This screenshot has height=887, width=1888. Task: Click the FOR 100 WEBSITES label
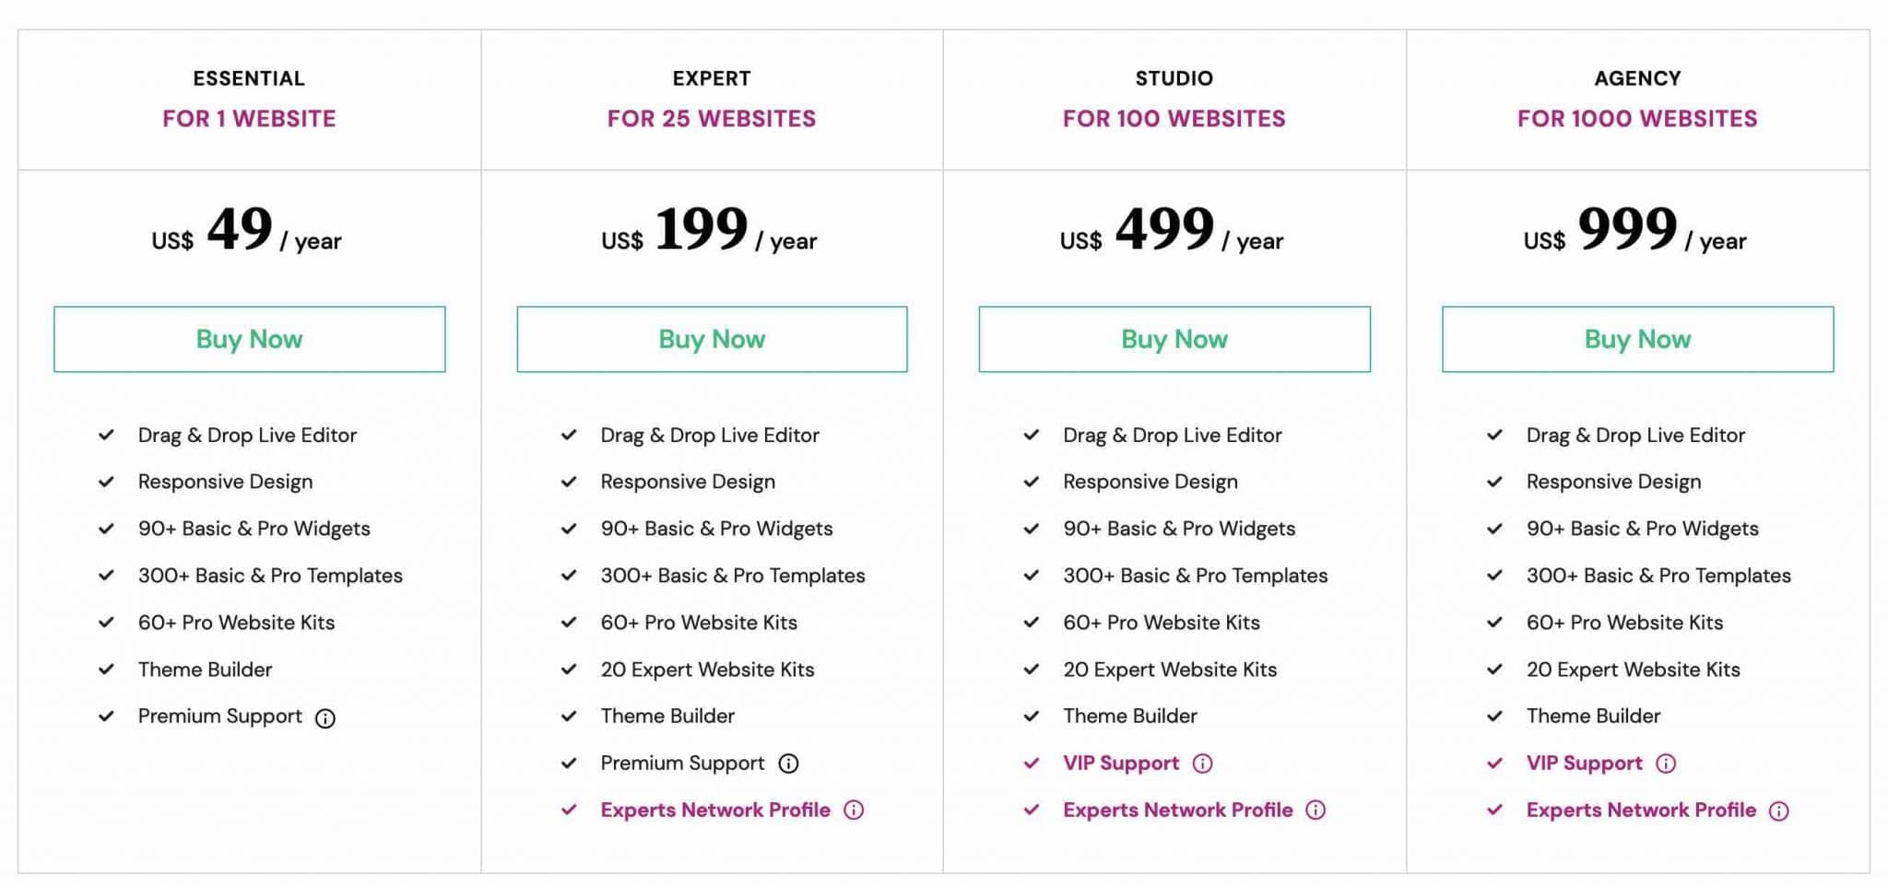pos(1174,119)
